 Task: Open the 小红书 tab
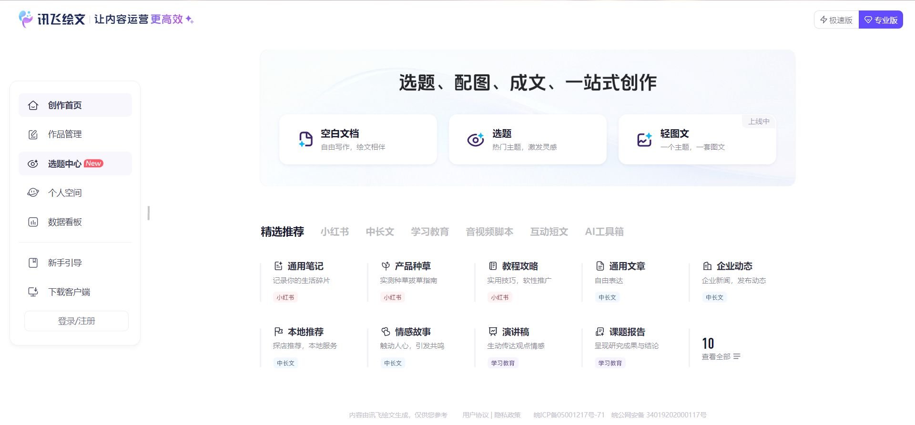[x=335, y=232]
